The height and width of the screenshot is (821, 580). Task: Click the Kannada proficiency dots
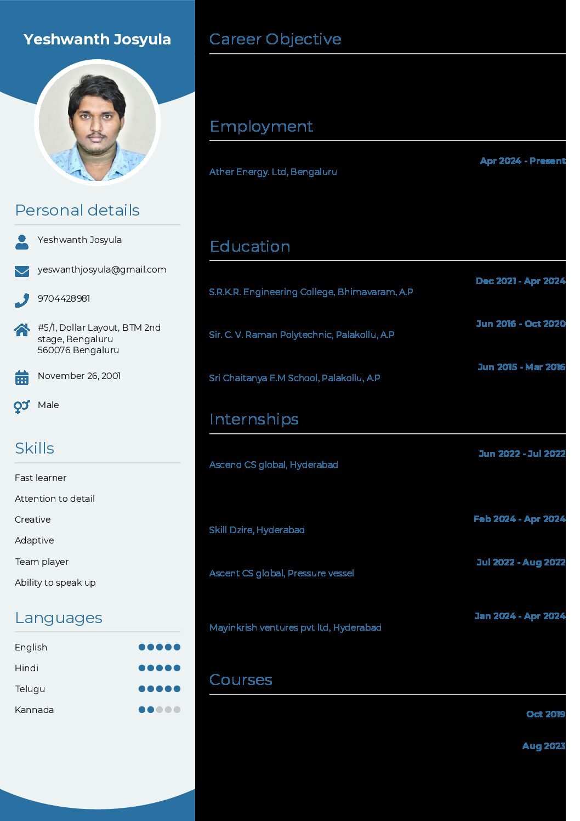[160, 710]
